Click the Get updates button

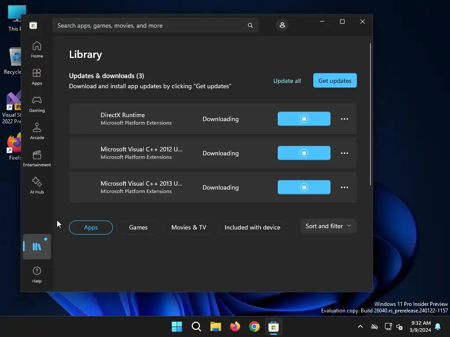(335, 81)
